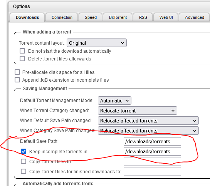
Task: Enable Do not start the download automatically
Action: 22,51
